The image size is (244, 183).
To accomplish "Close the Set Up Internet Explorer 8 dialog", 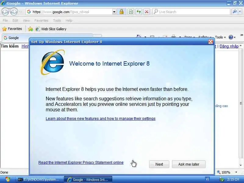I will point(210,42).
